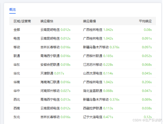Select the 移动 row label
Image resolution: width=164 pixels, height=124 pixels.
[x=17, y=47]
